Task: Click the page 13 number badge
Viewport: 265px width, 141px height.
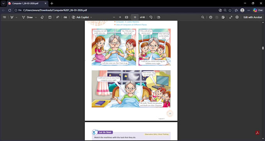Action: pyautogui.click(x=170, y=114)
